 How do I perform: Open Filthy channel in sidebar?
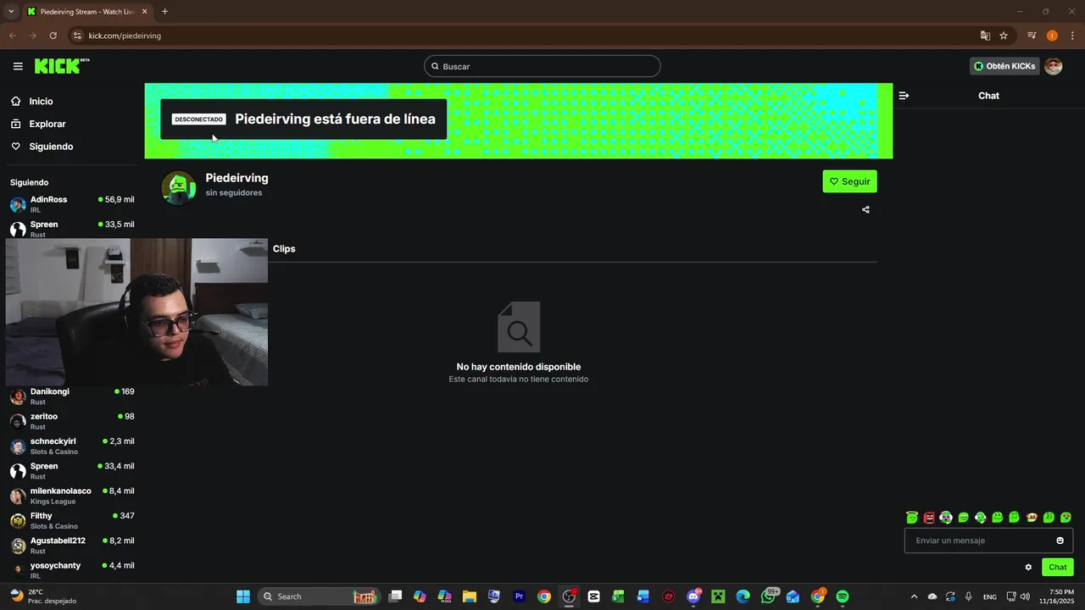(72, 520)
